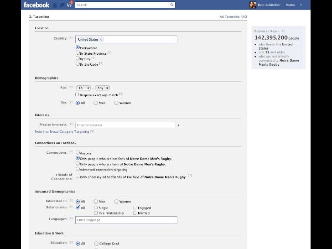Open the friend requests icon in header

point(55,5)
